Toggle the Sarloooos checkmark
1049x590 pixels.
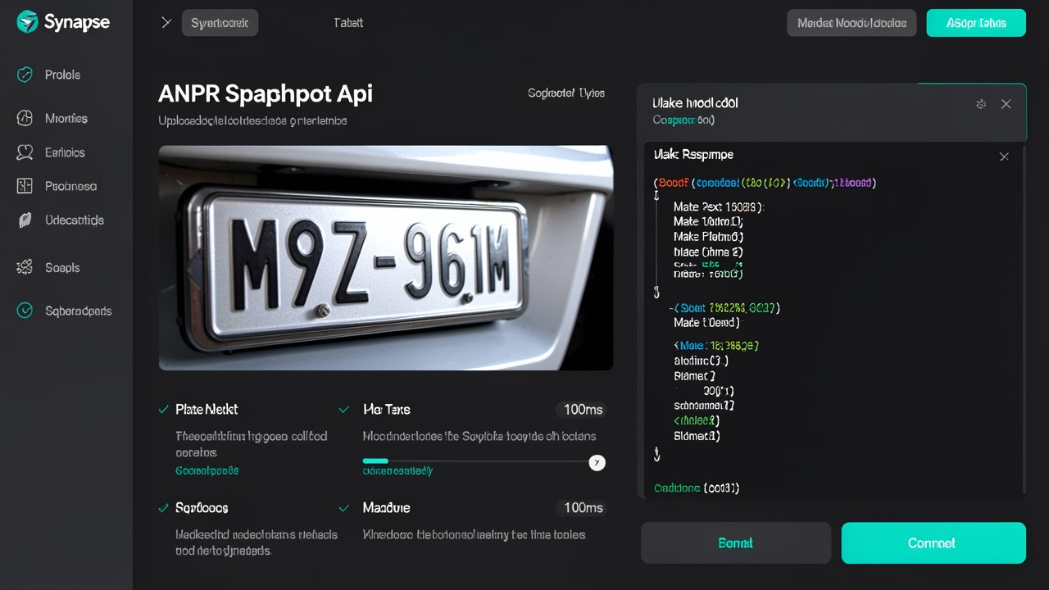[x=164, y=508]
